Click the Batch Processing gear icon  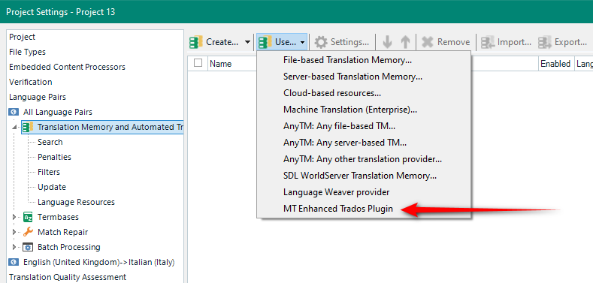point(28,247)
